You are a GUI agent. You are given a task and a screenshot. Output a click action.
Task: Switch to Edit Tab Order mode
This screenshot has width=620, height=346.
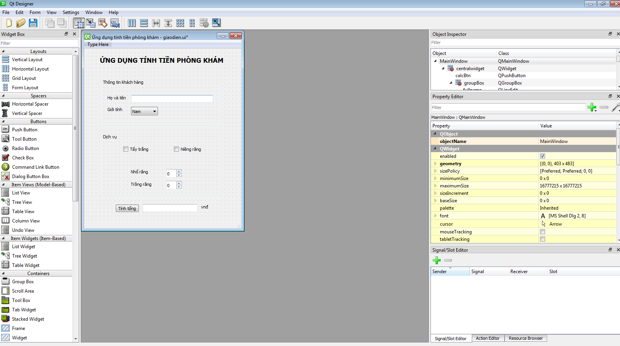[115, 23]
